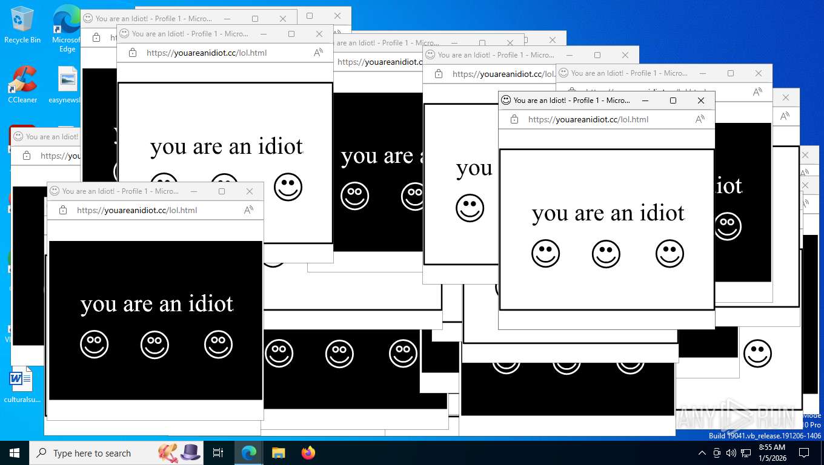Viewport: 824px width, 465px height.
Task: Show hidden system tray icons
Action: (x=702, y=453)
